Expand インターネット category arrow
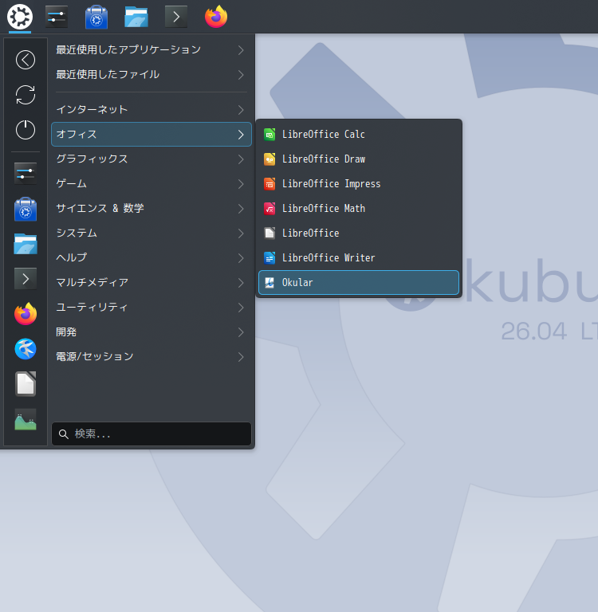 (241, 110)
